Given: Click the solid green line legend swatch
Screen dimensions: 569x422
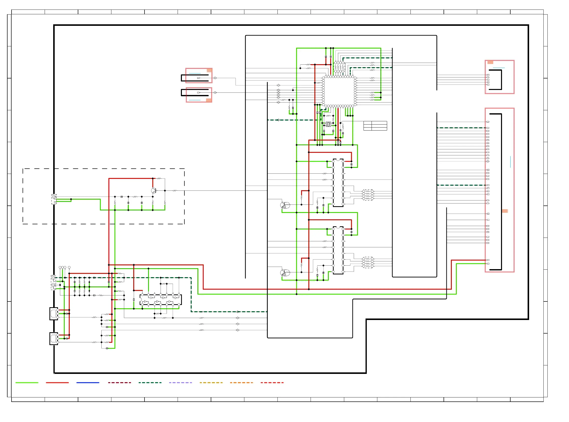Looking at the screenshot, I should [27, 383].
